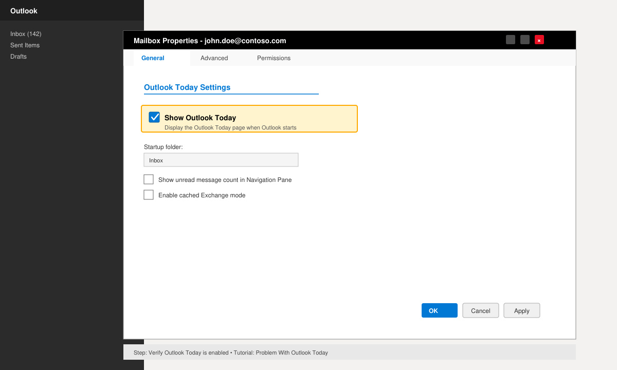617x370 pixels.
Task: Click the Mailbox Properties title bar text
Action: coord(210,41)
